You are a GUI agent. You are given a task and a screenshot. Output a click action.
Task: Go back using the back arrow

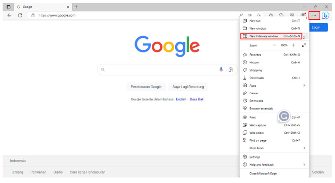pos(10,15)
